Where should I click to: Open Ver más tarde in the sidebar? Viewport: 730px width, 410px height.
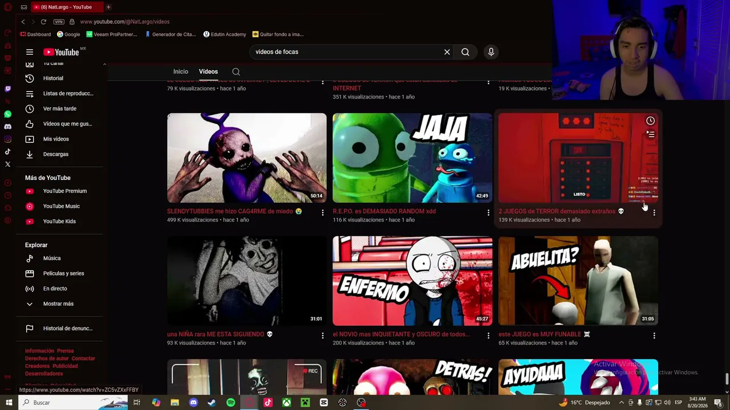coord(60,109)
